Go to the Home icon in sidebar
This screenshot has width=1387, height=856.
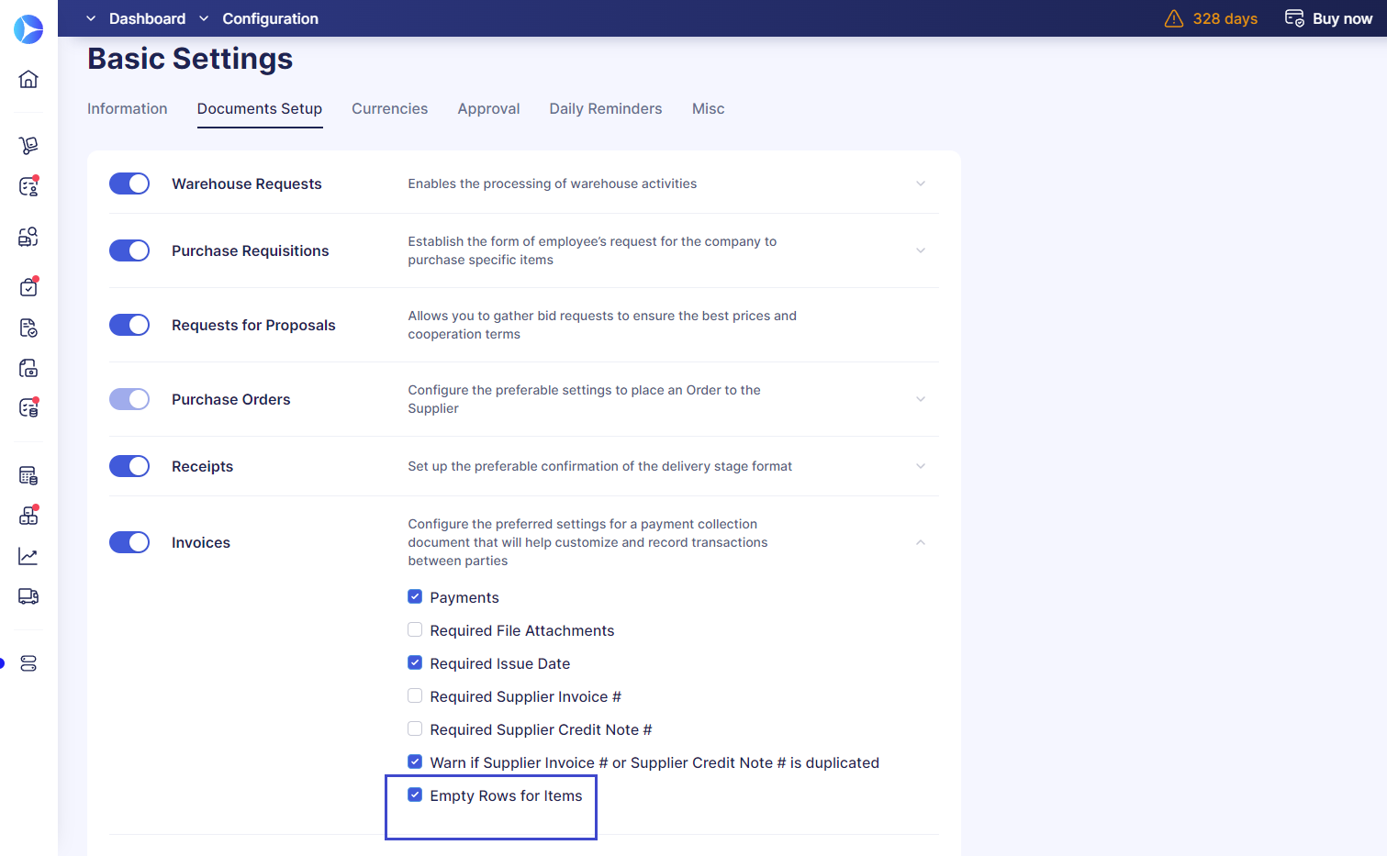pyautogui.click(x=28, y=79)
